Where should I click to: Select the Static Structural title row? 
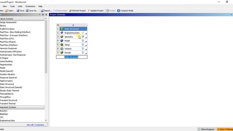pos(73,29)
